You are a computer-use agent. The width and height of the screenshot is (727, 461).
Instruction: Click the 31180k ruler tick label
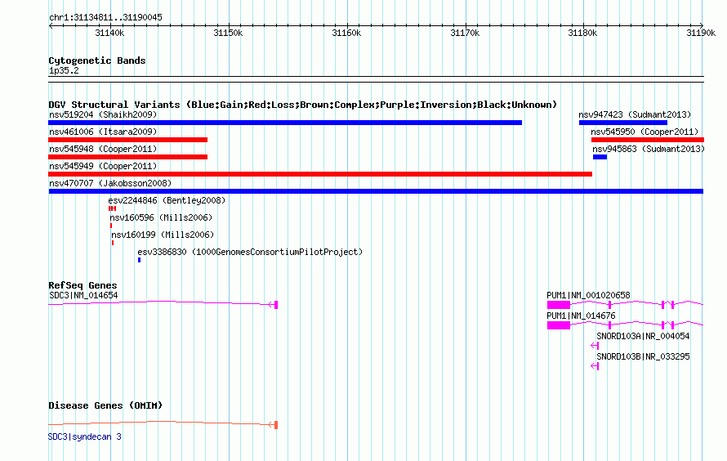pyautogui.click(x=582, y=33)
